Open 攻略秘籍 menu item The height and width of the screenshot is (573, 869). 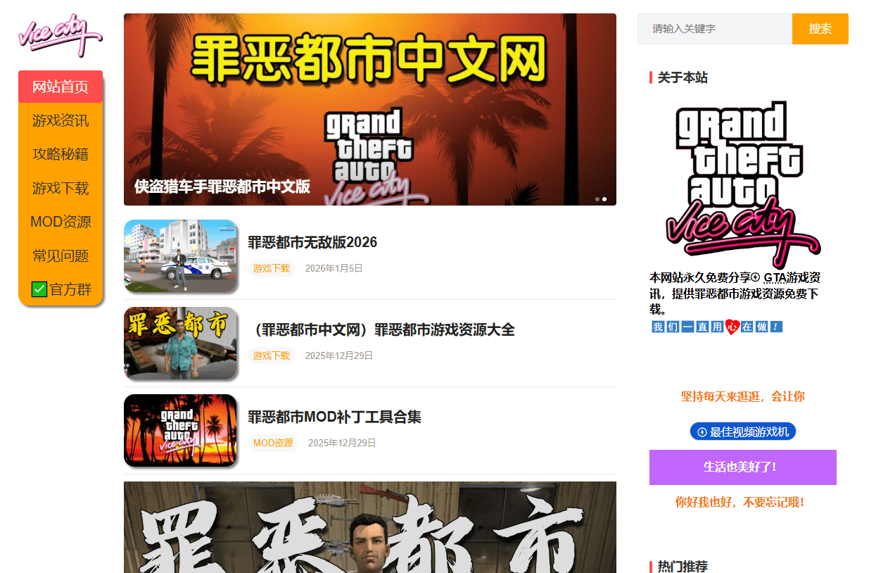point(61,154)
